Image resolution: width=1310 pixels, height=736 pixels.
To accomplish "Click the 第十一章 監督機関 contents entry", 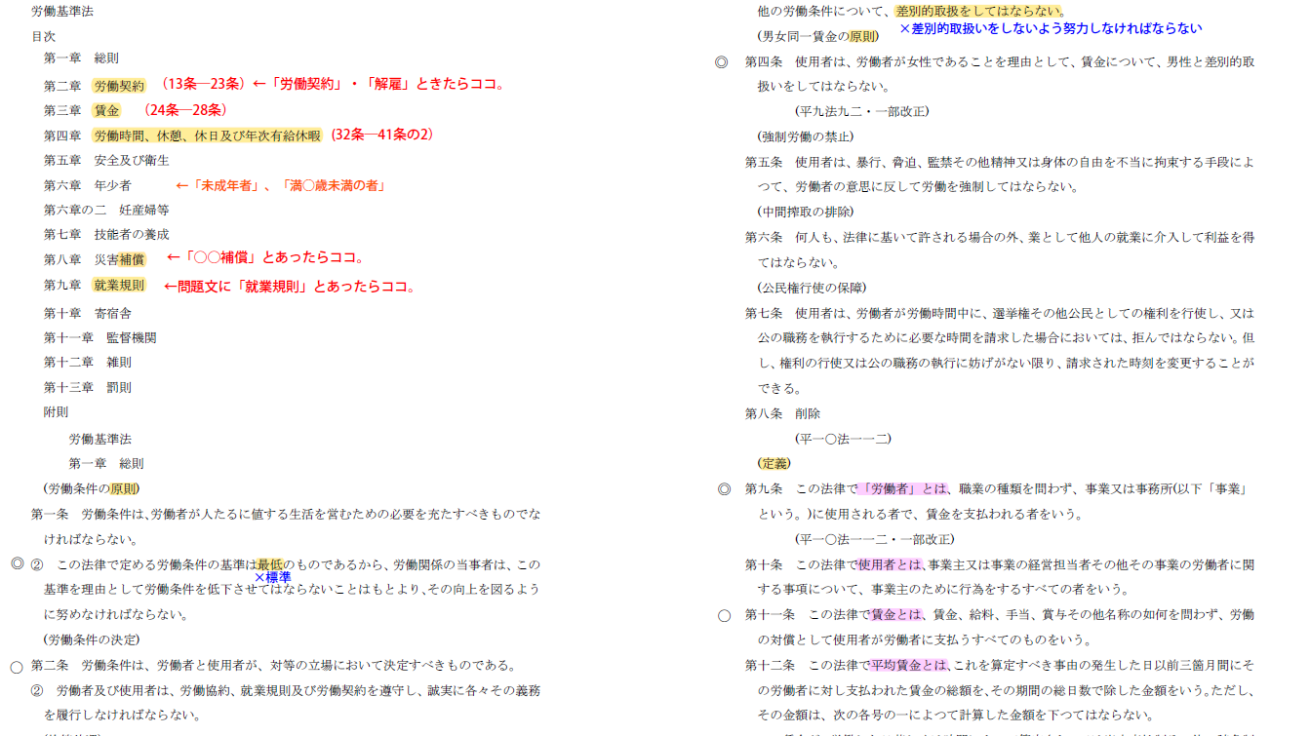I will pos(99,337).
